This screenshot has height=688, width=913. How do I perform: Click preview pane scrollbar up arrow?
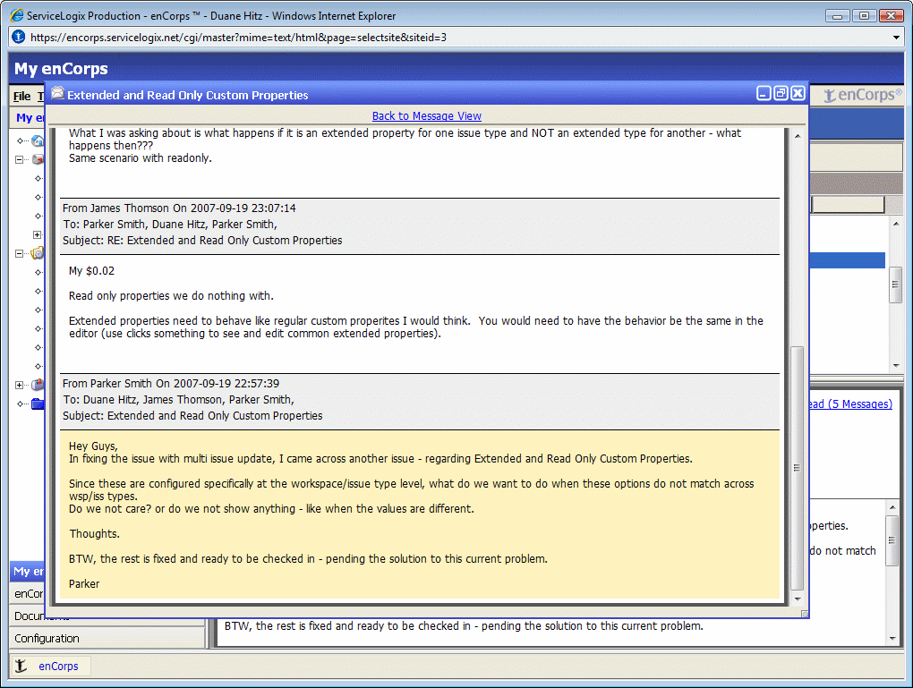pyautogui.click(x=892, y=507)
